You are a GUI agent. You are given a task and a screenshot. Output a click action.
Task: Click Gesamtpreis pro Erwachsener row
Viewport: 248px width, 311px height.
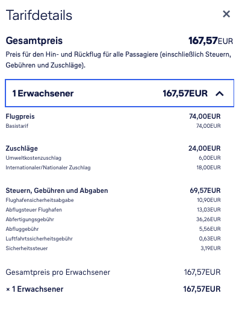113,272
